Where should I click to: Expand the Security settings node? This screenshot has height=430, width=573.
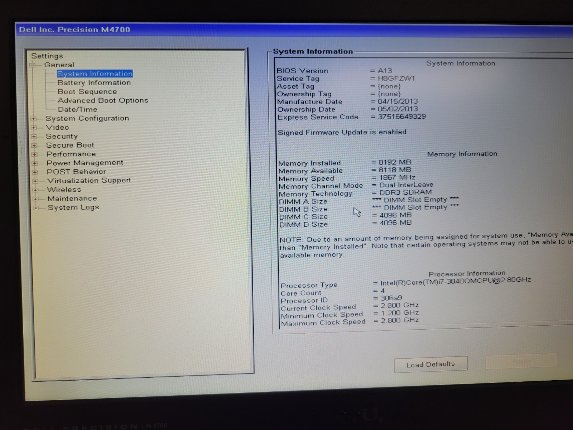[x=34, y=137]
